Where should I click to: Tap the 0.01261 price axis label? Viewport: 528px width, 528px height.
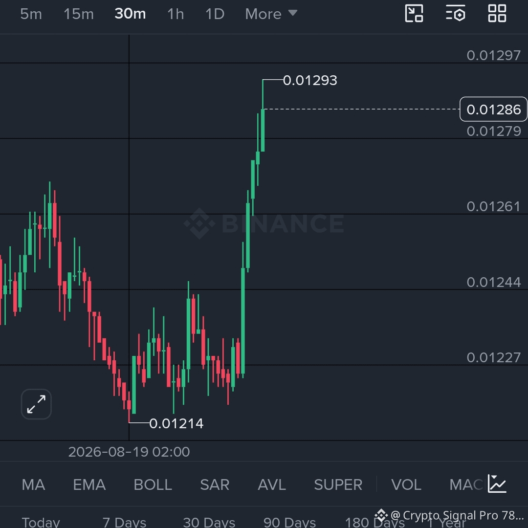click(494, 206)
